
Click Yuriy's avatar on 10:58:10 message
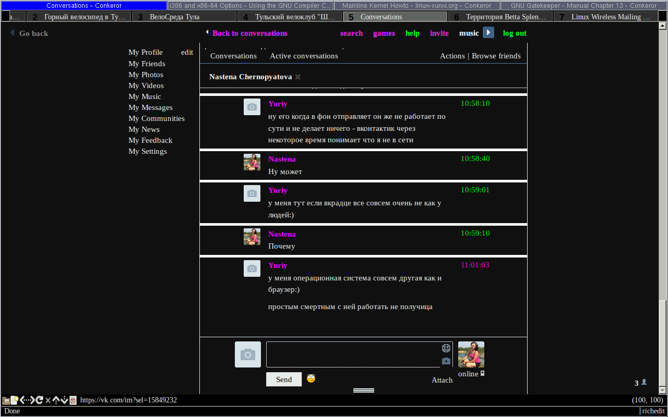252,107
